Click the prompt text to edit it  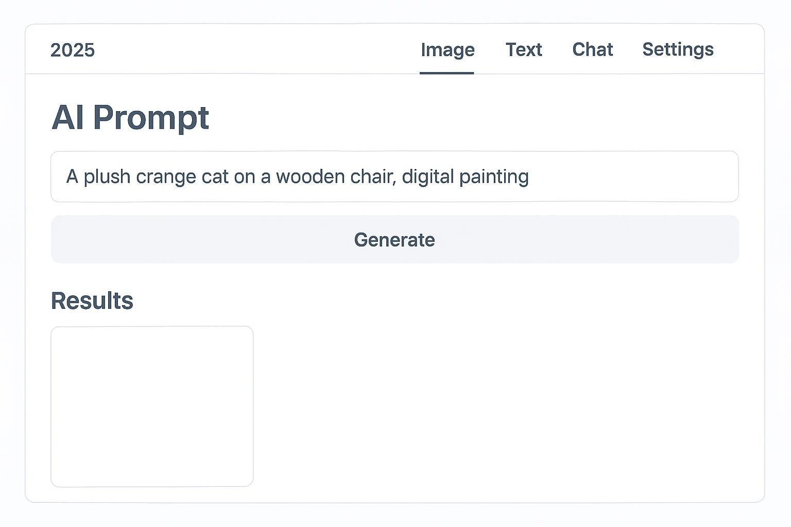coord(298,177)
